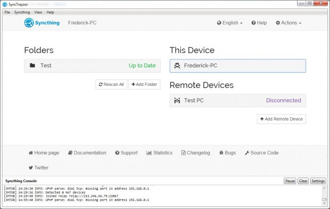
Task: Expand the Test folder row
Action: tap(92, 66)
